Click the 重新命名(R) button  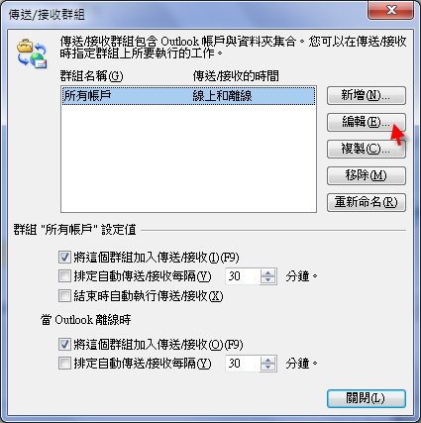367,202
